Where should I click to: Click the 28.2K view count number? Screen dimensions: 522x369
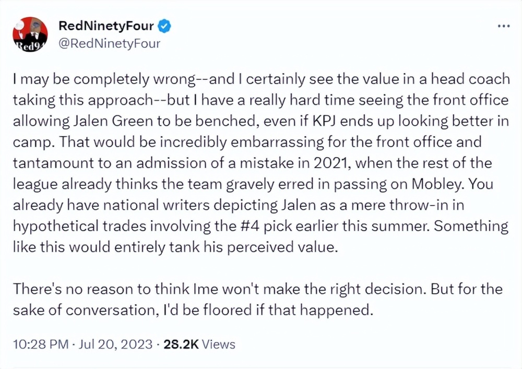tap(180, 344)
